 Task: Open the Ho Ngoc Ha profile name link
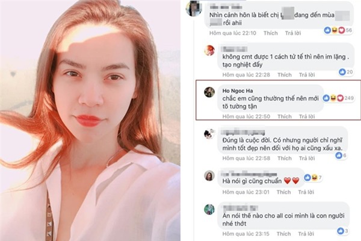[238, 91]
